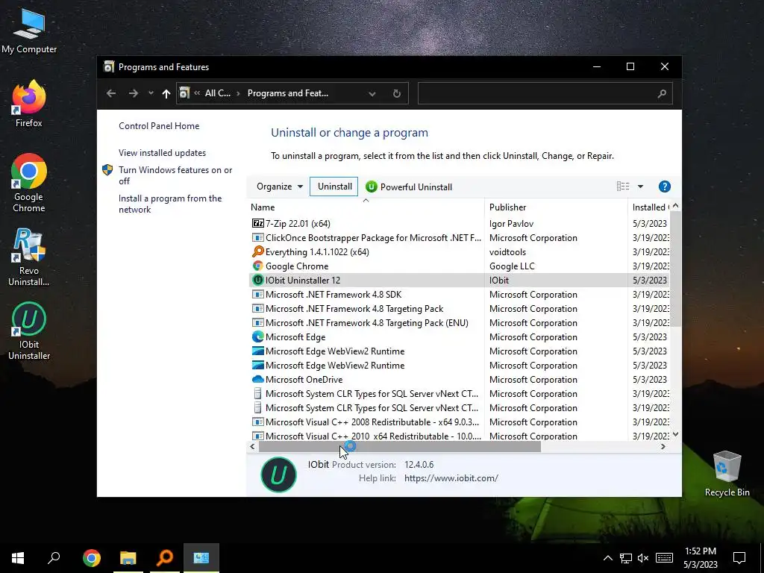Open the Recycle Bin

tap(727, 474)
